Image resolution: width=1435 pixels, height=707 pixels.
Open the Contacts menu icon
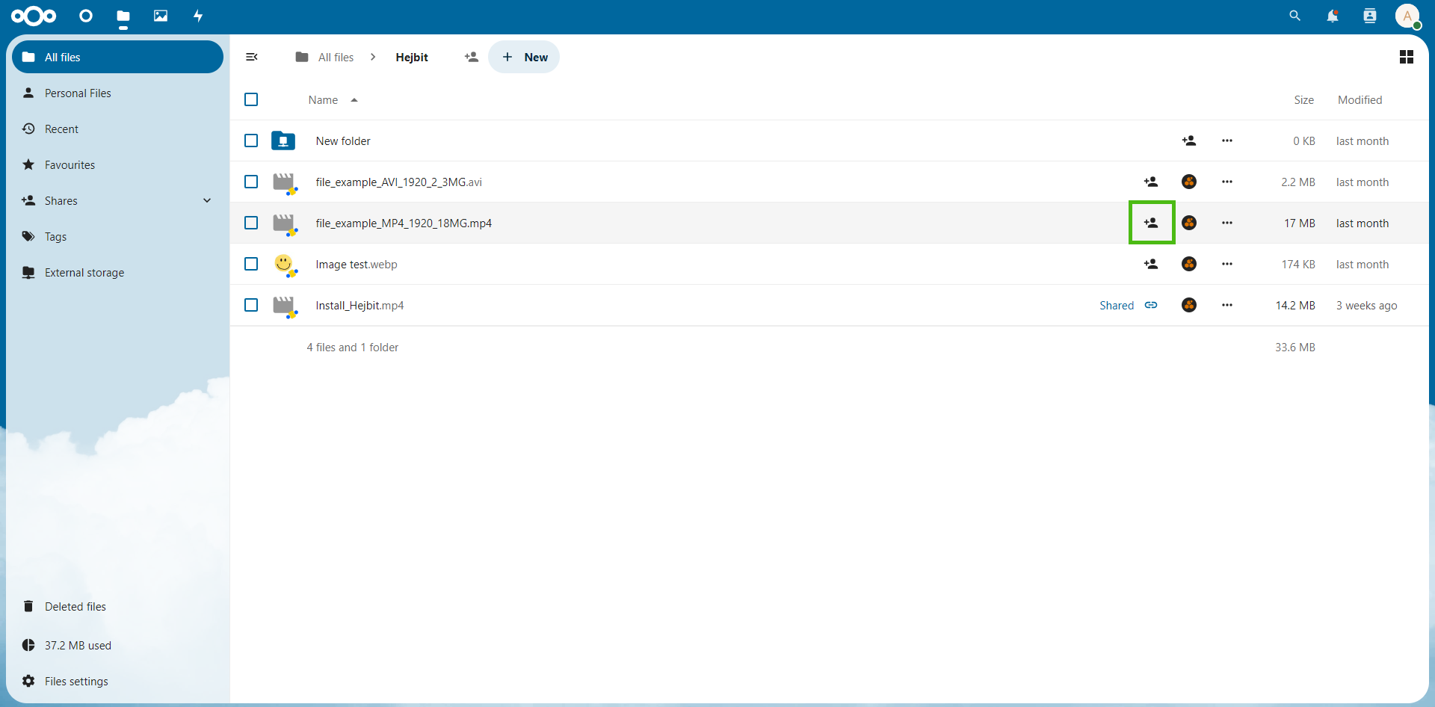[1369, 16]
